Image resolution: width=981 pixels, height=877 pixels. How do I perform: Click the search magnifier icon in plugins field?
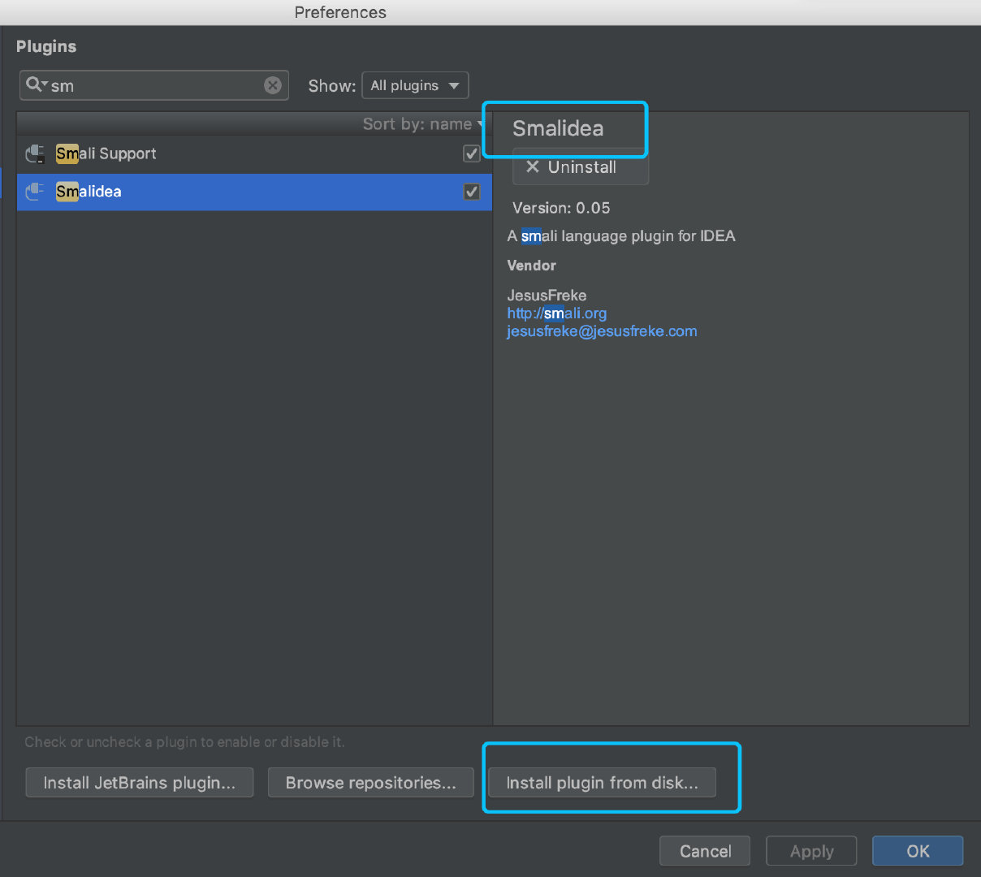(x=36, y=84)
